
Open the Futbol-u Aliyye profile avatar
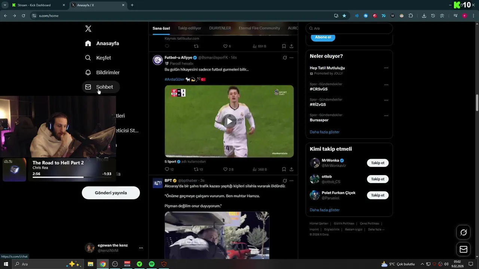coord(158,60)
